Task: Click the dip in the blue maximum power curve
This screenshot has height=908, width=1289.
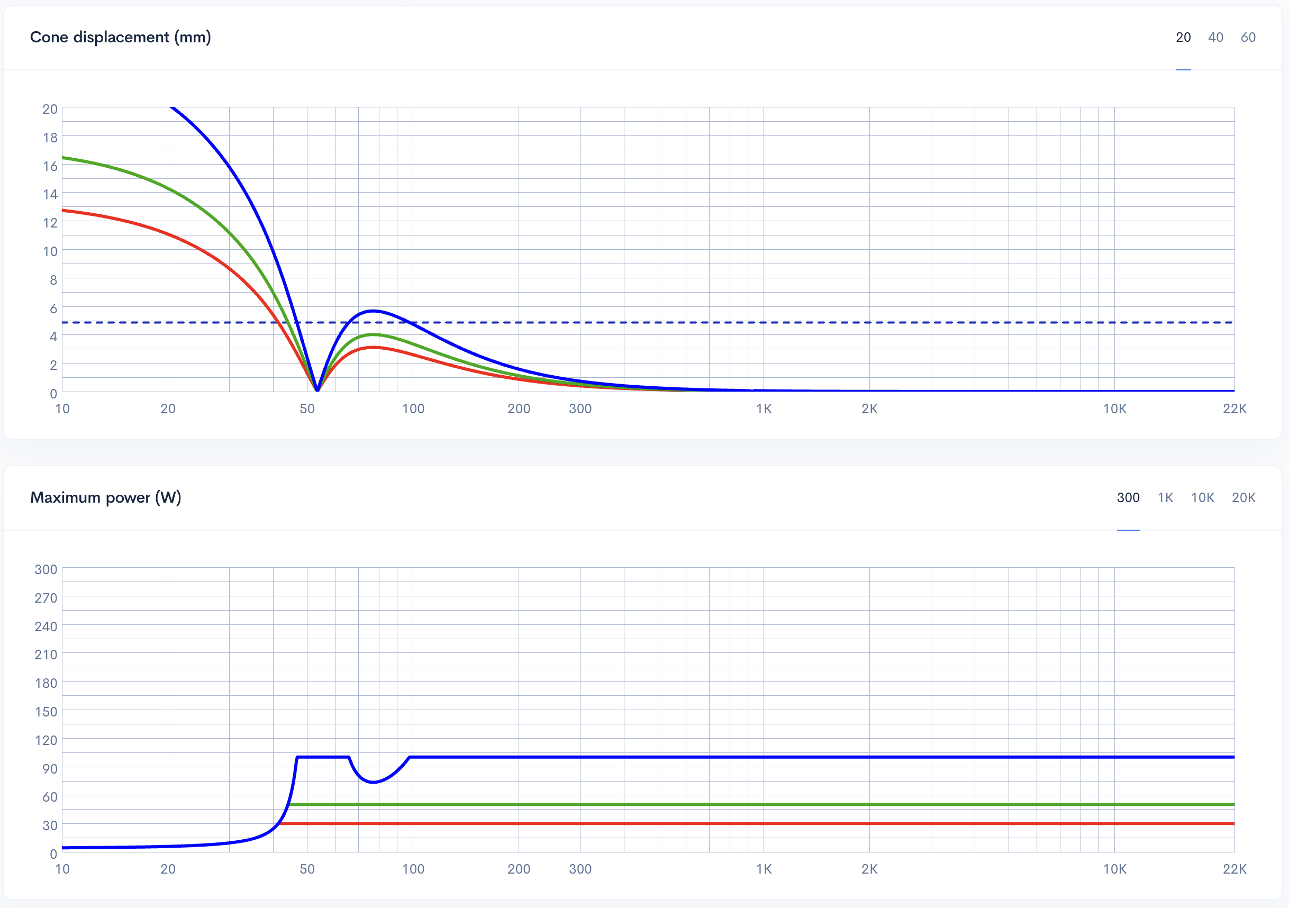Action: point(374,782)
